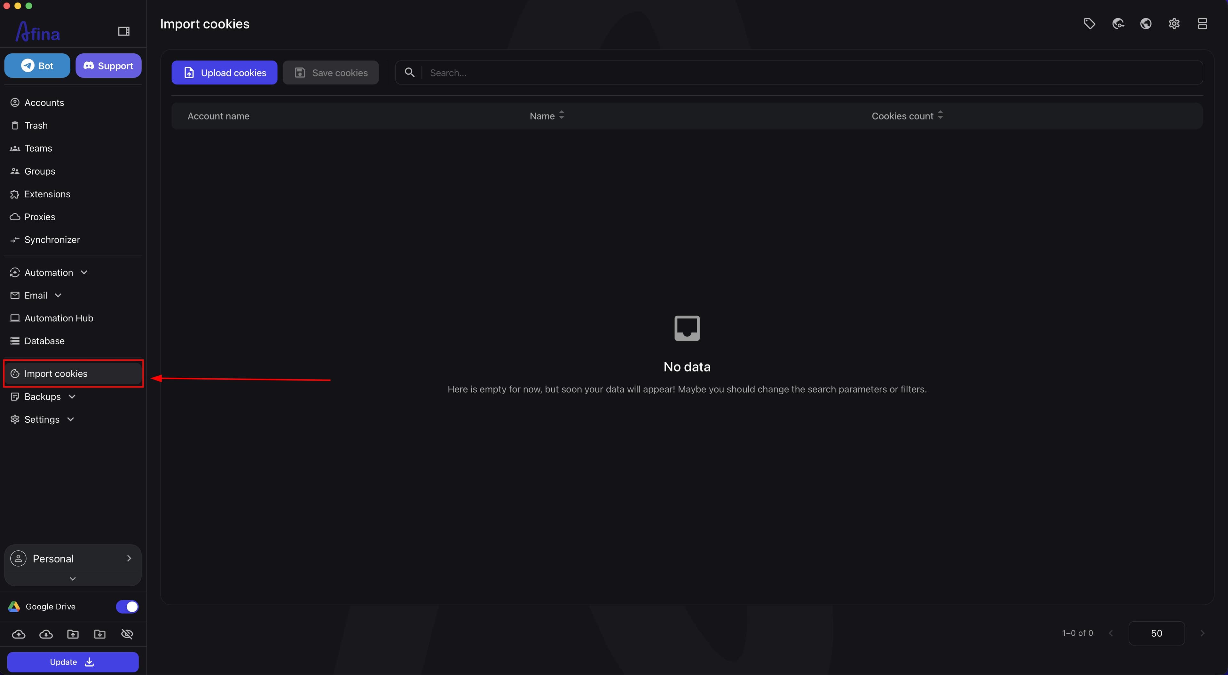Screen dimensions: 1228x675
Task: Open the tags icon in header
Action: click(x=1089, y=24)
